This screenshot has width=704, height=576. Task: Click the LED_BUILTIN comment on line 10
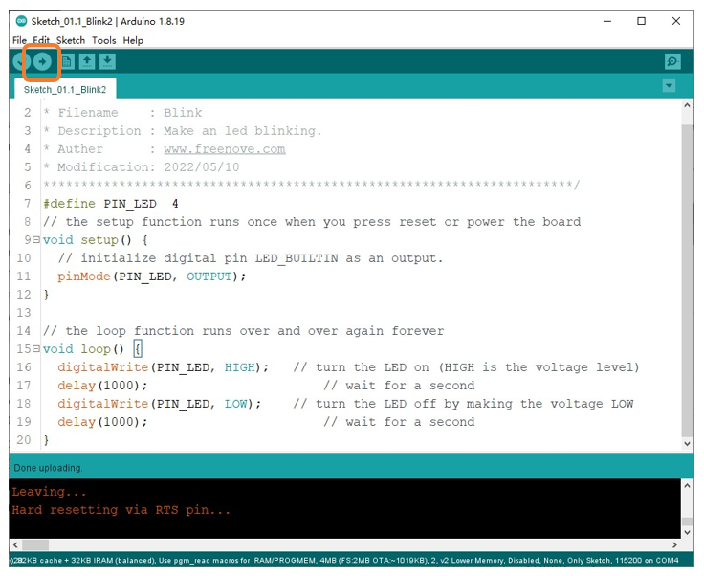(251, 258)
